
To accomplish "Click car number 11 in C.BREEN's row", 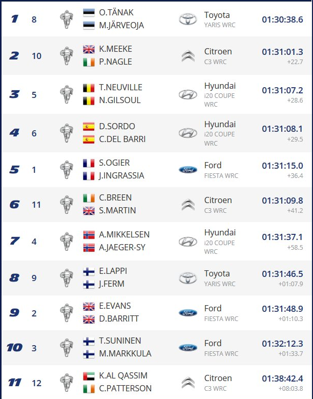I will pos(36,205).
